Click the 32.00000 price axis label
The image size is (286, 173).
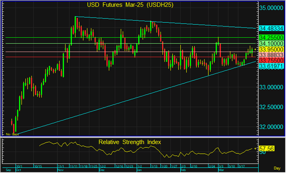[x=272, y=126]
